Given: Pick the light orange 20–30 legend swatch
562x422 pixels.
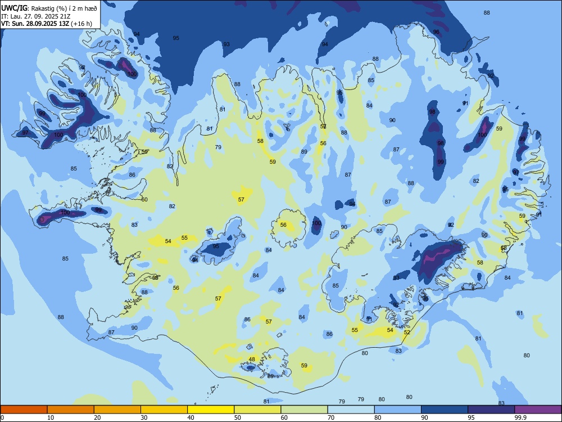Looking at the screenshot, I should point(117,410).
